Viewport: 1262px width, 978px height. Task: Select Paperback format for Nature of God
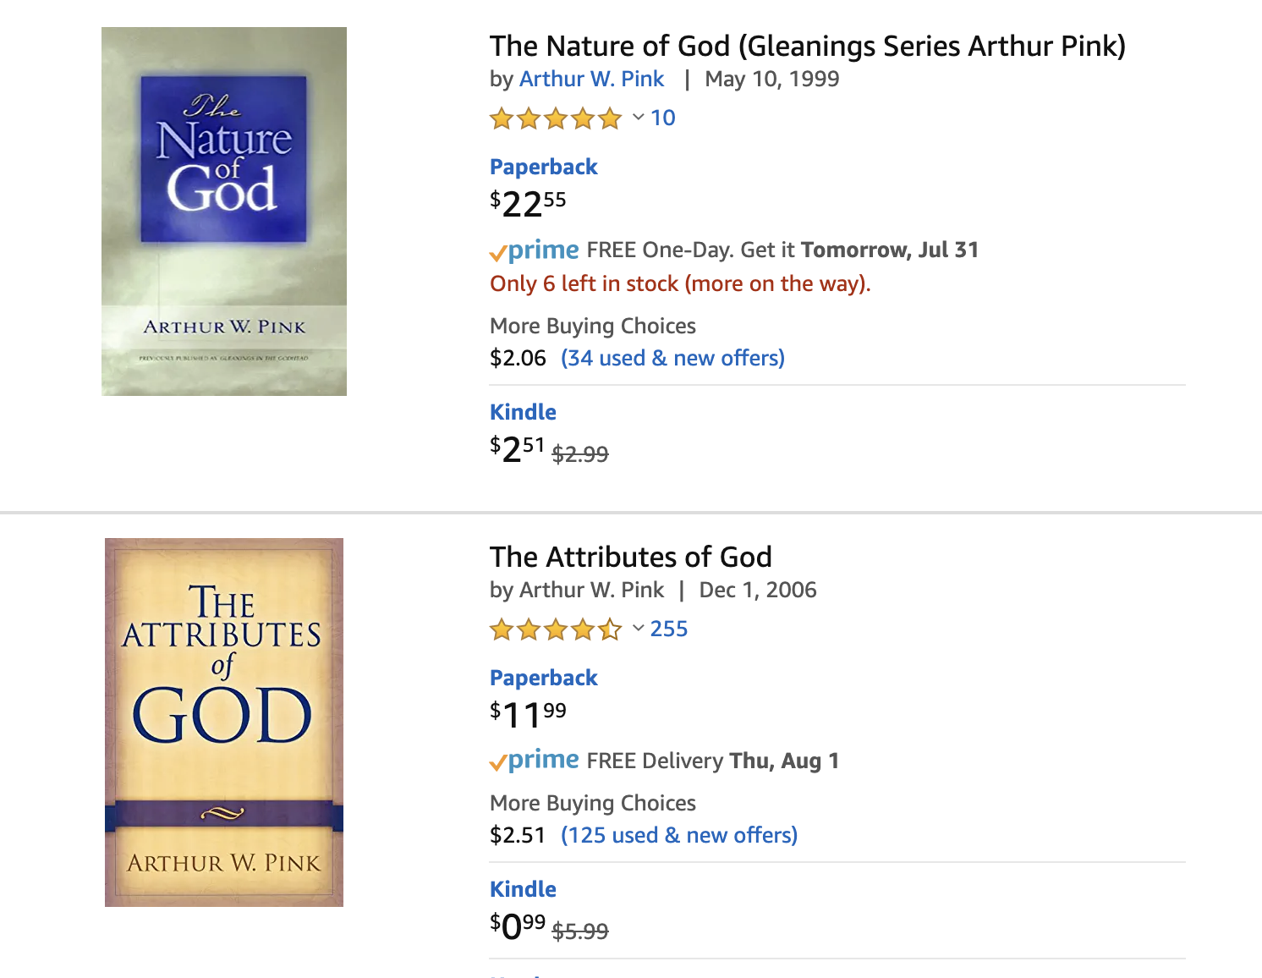tap(543, 167)
